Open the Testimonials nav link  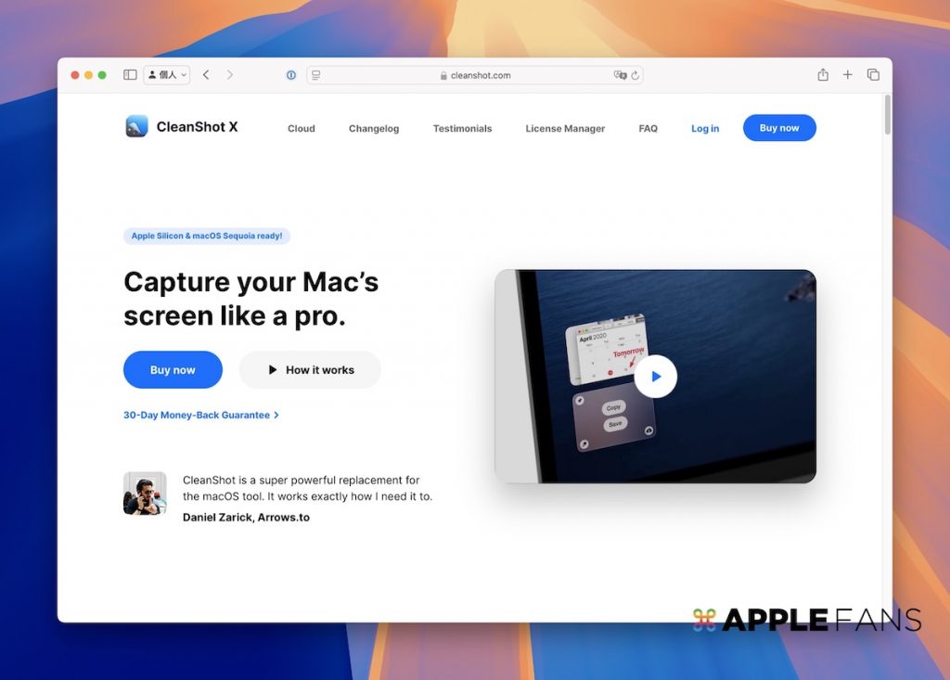462,129
